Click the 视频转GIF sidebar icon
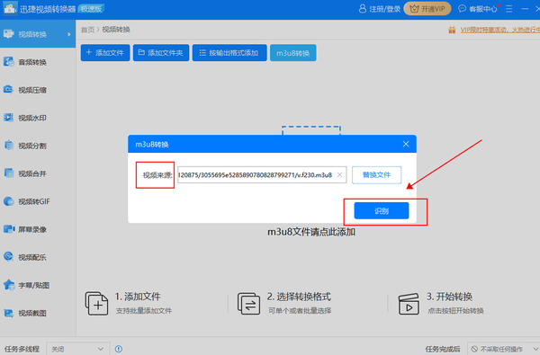 point(9,201)
